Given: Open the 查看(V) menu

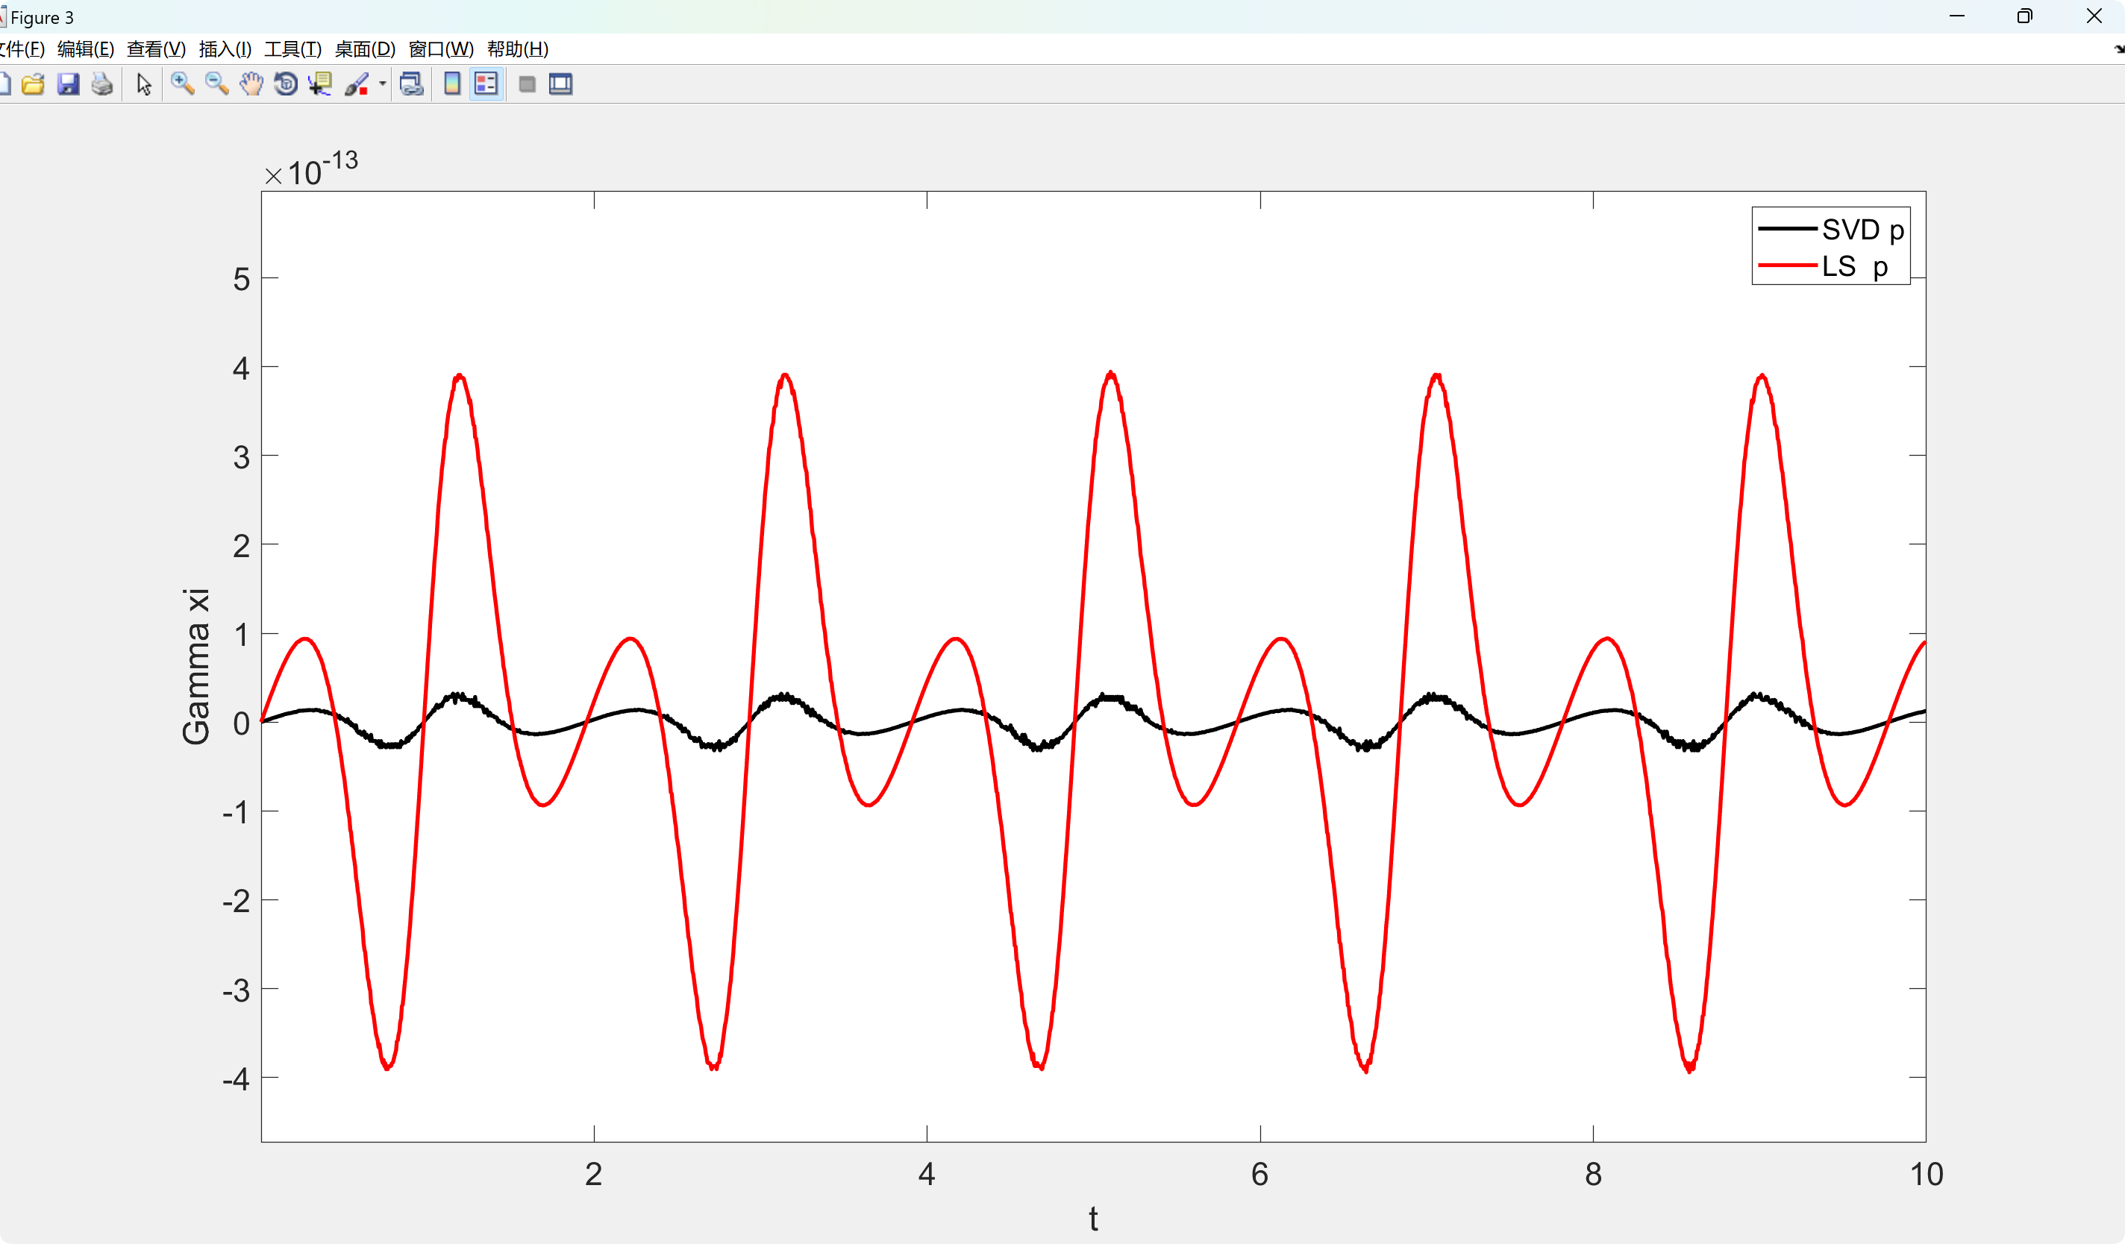Looking at the screenshot, I should pyautogui.click(x=156, y=49).
